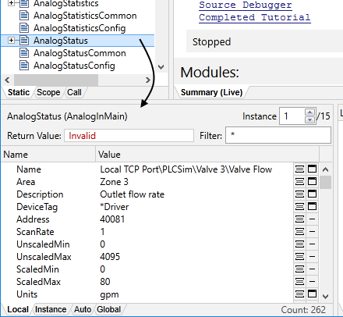Click the list icon in the ScaledMax row
Image resolution: width=343 pixels, height=317 pixels.
(299, 282)
